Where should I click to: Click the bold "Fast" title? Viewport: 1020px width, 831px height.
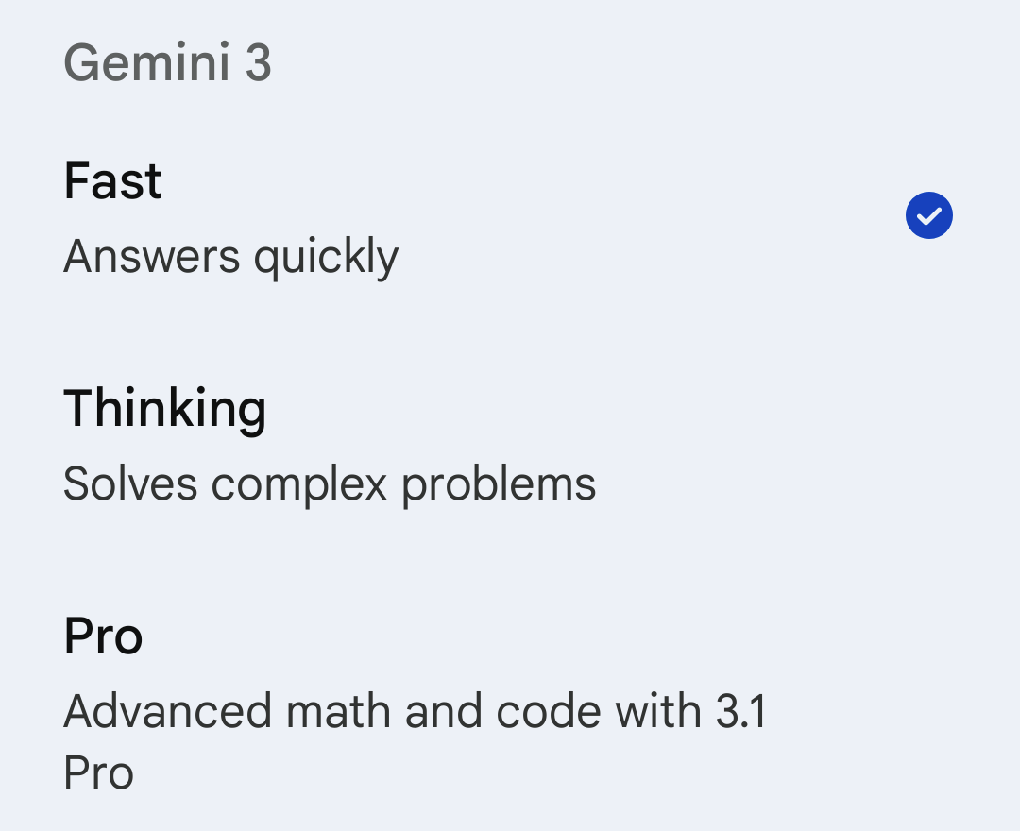pyautogui.click(x=112, y=180)
